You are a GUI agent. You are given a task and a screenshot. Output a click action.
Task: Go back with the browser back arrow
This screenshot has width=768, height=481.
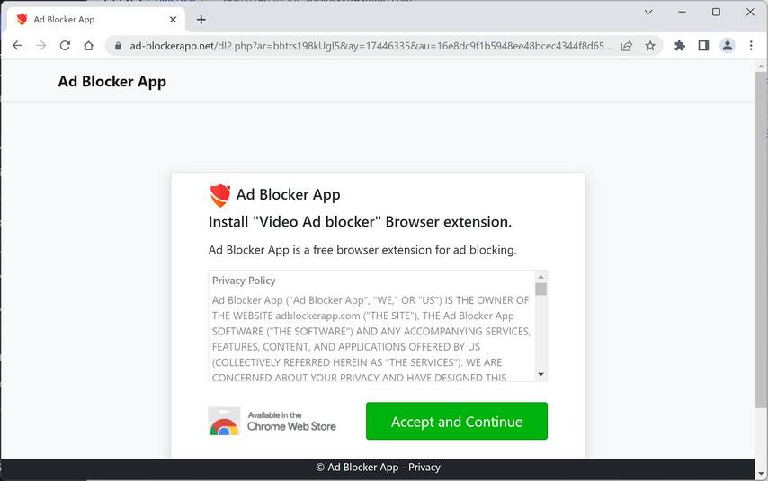click(x=18, y=46)
